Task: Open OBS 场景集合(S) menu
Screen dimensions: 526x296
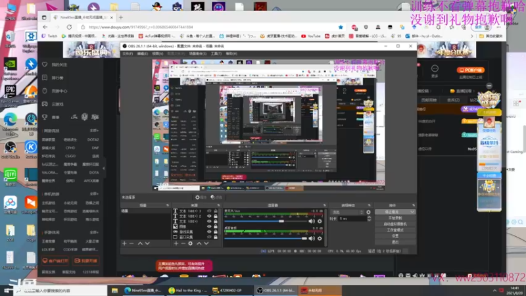Action: tap(198, 54)
